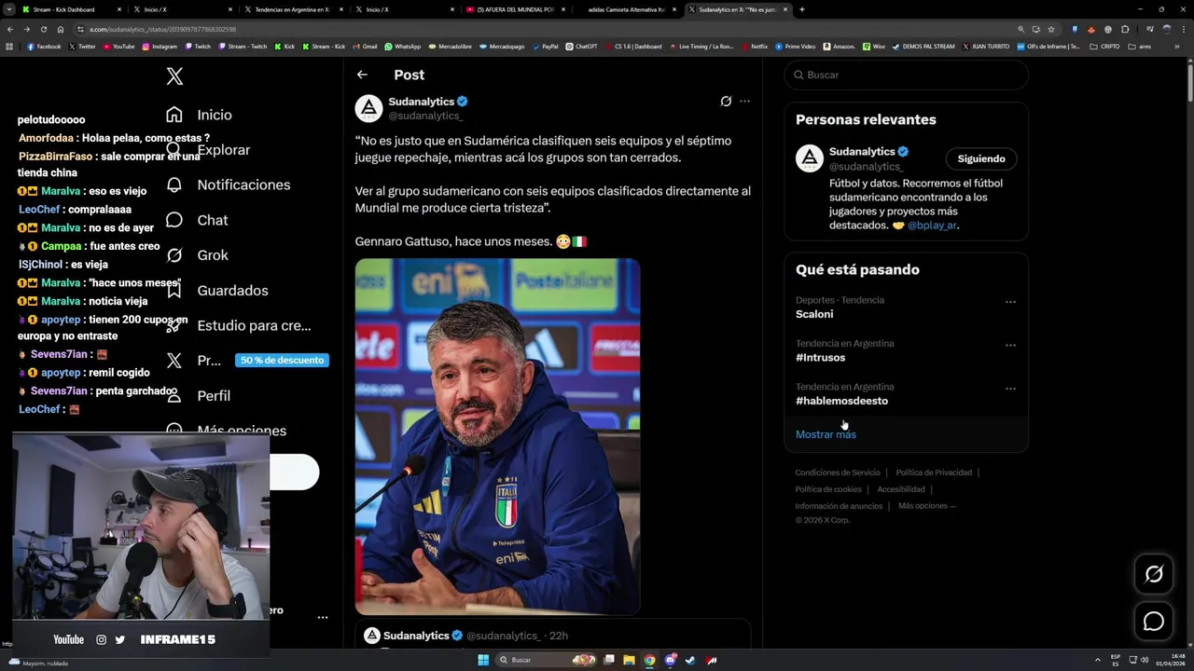Open Accesibilidad footer link
The height and width of the screenshot is (671, 1194).
coord(901,489)
